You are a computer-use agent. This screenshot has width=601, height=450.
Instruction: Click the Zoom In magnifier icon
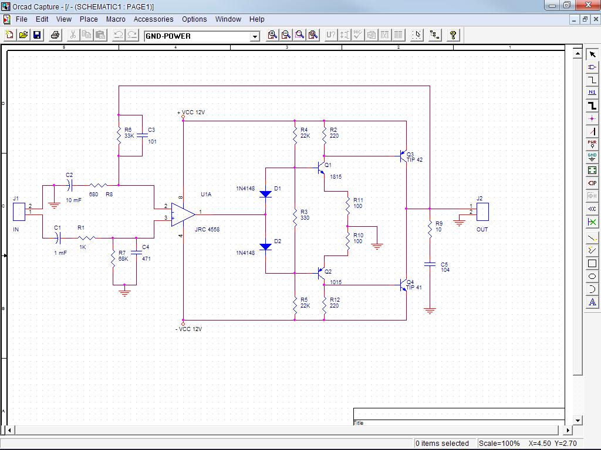(x=272, y=35)
